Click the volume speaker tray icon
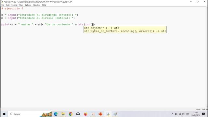This screenshot has height=117, width=208. pyautogui.click(x=183, y=114)
